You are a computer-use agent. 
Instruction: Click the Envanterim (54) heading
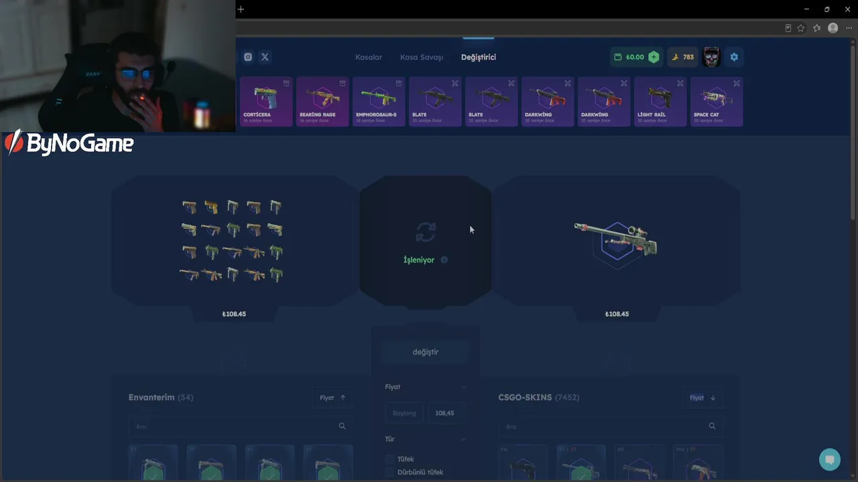161,398
